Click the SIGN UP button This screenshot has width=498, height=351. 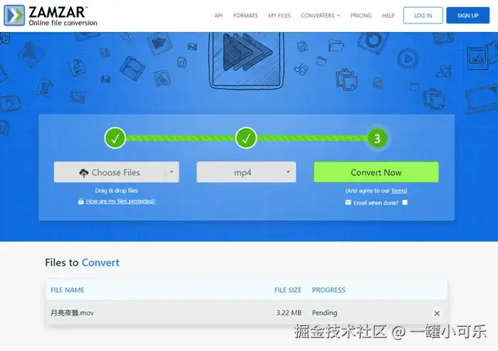coord(468,15)
